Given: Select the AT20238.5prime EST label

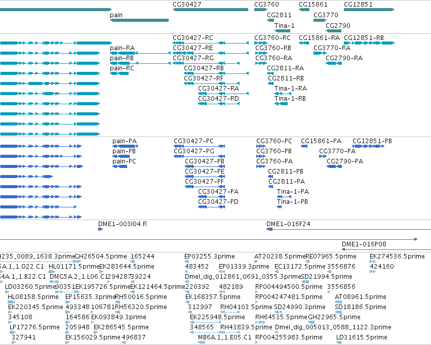Looking at the screenshot, I should click(280, 256).
